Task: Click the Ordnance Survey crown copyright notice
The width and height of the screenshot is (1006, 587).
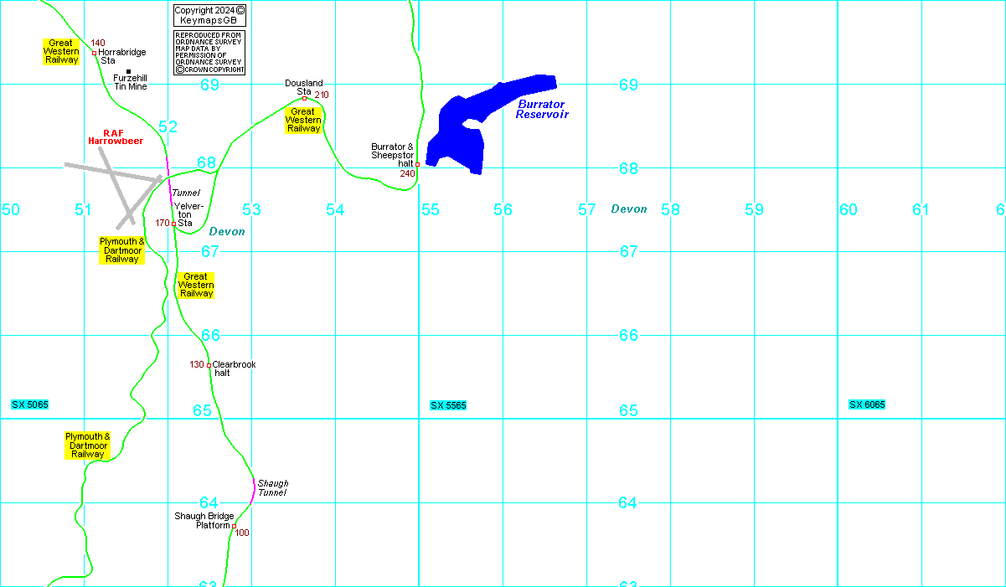Action: 209,53
